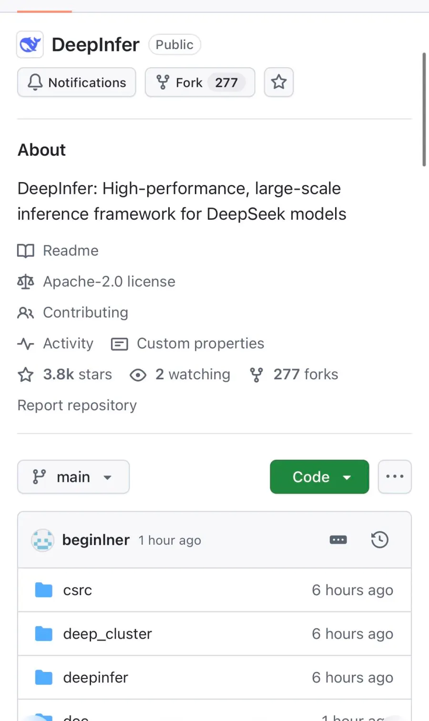Expand commit message ellipsis button
The width and height of the screenshot is (429, 721).
click(338, 540)
